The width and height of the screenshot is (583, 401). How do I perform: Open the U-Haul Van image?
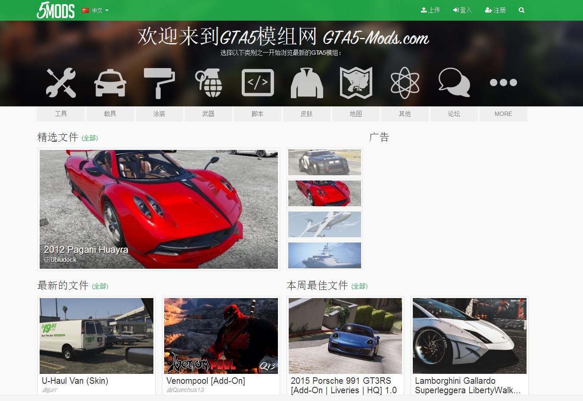point(97,336)
